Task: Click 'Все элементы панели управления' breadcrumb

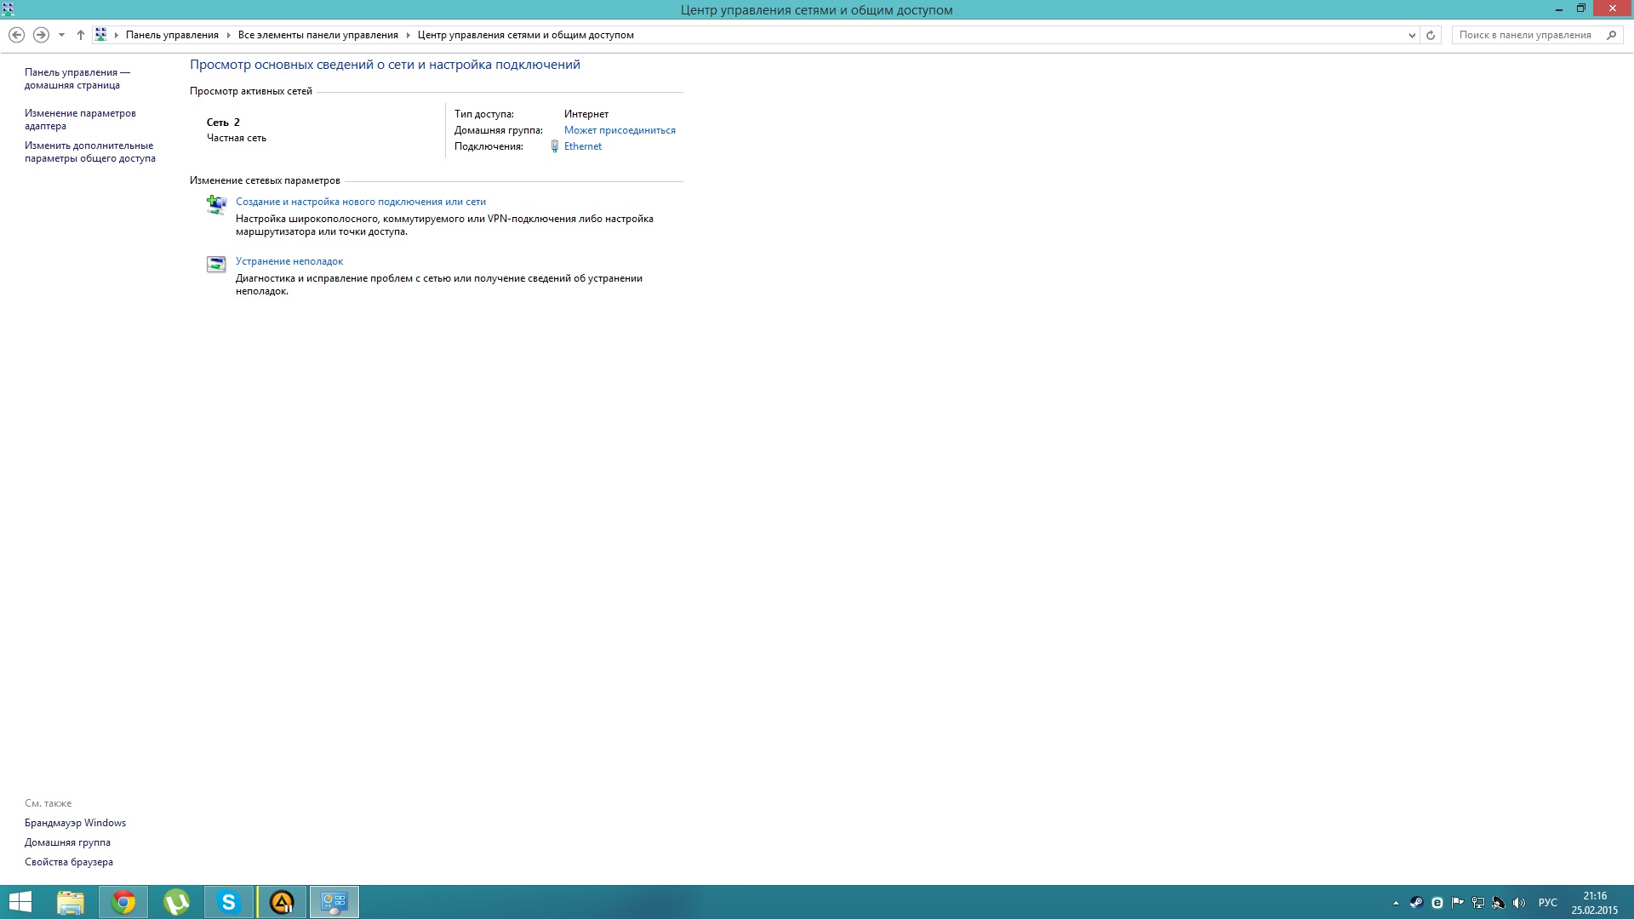Action: click(318, 35)
